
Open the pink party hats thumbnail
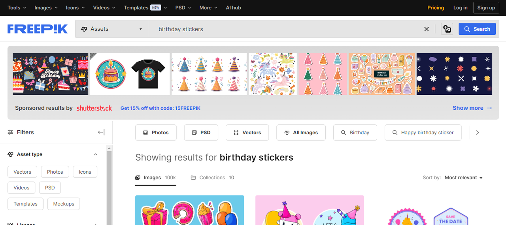[323, 74]
